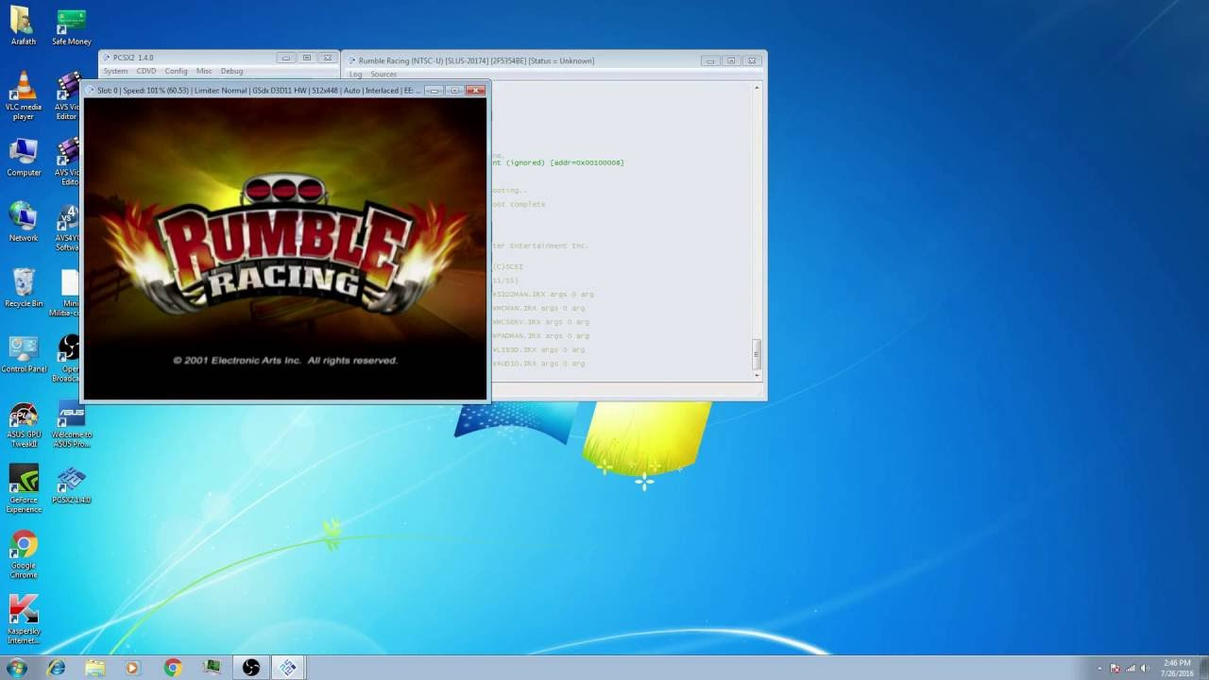Launch AVS4YOU Software shortcut
This screenshot has width=1209, height=680.
pos(68,228)
